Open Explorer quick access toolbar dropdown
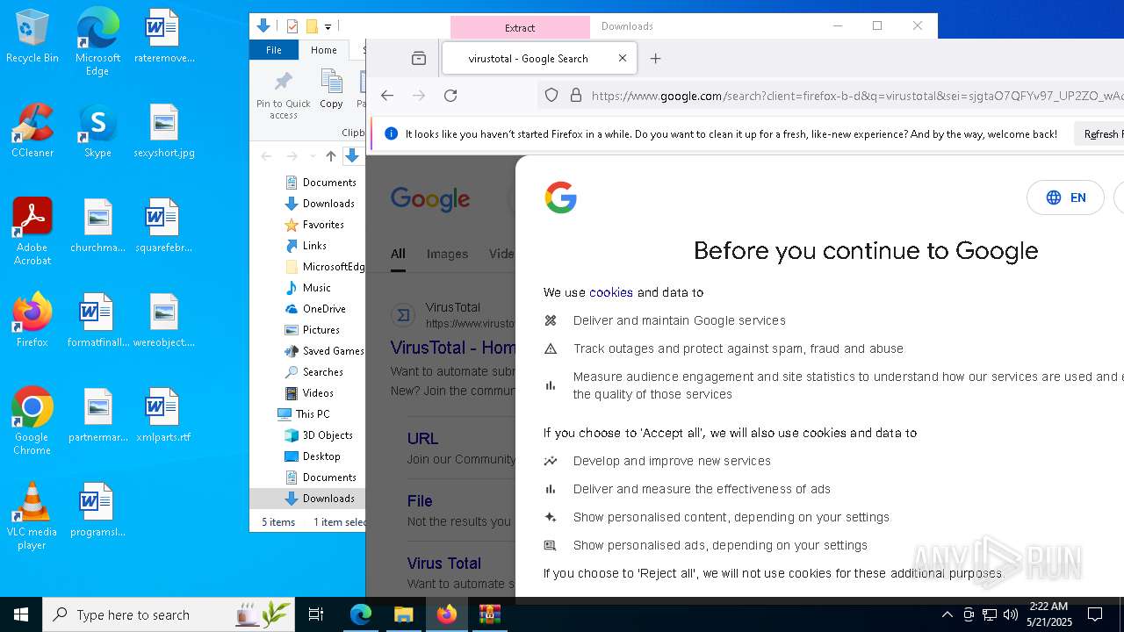This screenshot has width=1124, height=632. (x=328, y=26)
